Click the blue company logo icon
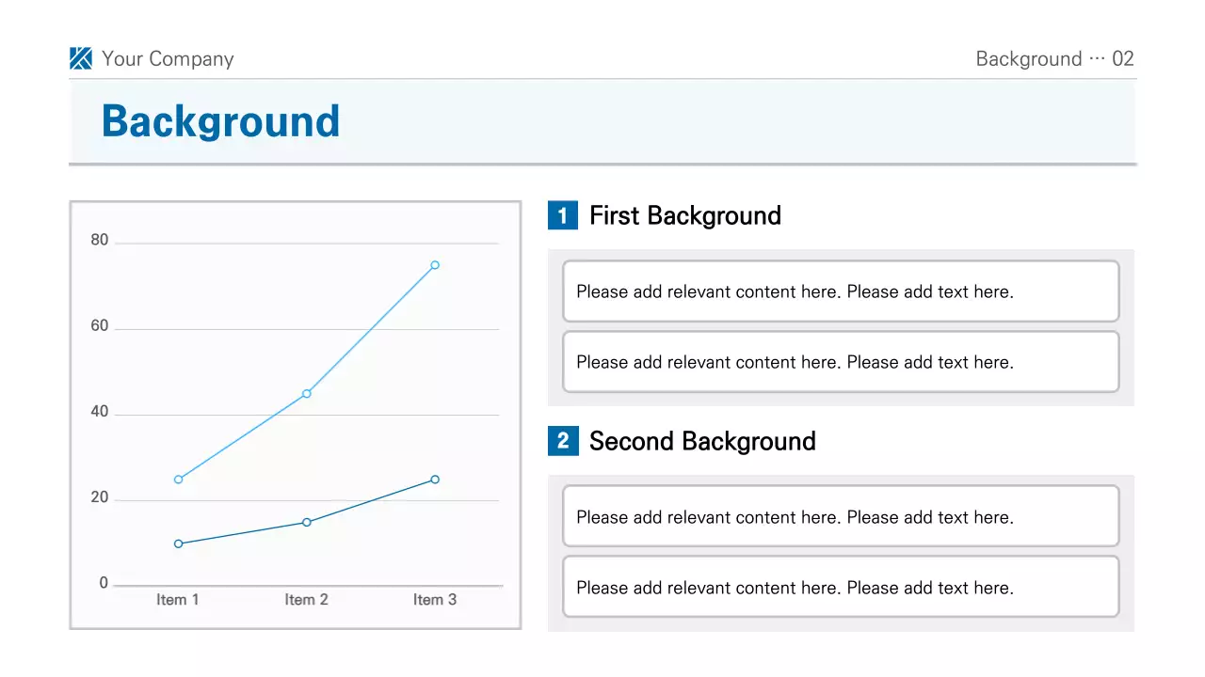This screenshot has height=677, width=1205. coord(81,58)
